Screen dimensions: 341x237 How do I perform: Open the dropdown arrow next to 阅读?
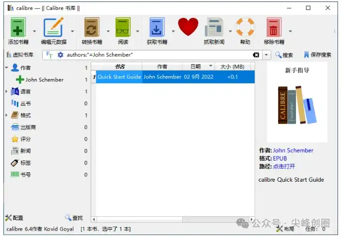click(x=137, y=32)
